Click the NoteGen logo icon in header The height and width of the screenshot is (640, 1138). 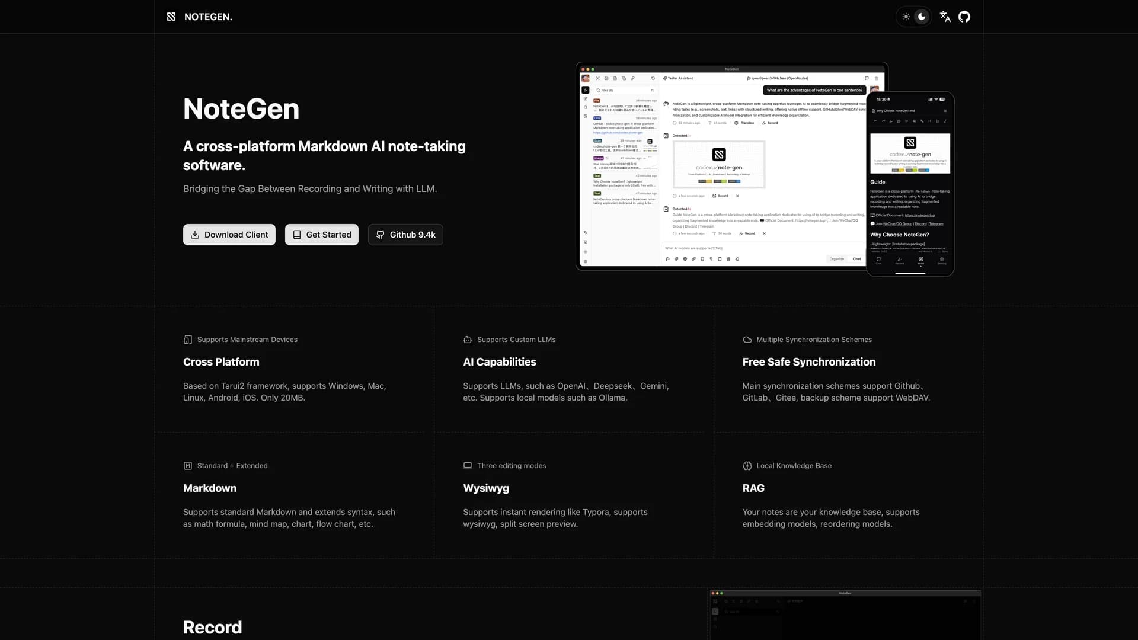click(171, 17)
